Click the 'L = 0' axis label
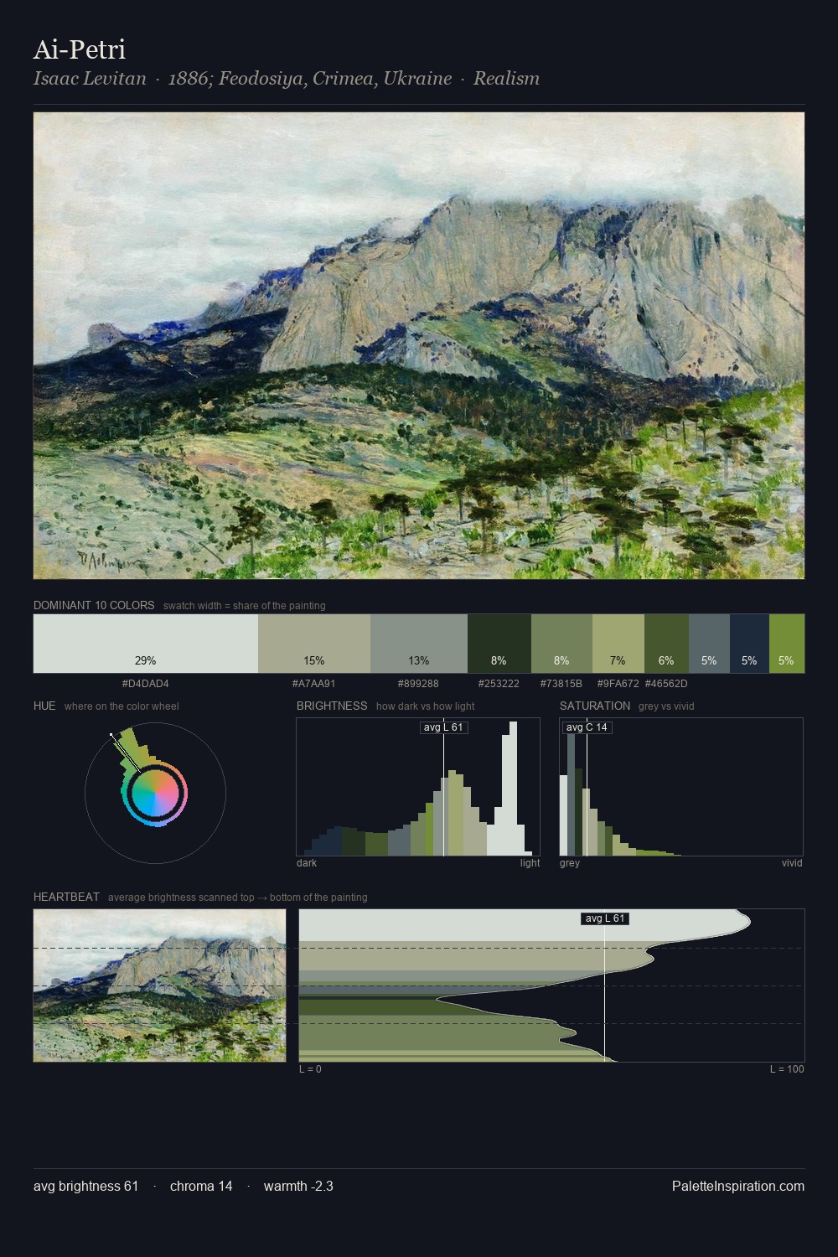 (310, 1069)
